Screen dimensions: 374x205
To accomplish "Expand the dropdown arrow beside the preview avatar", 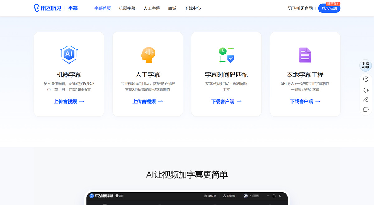I will pos(250,196).
